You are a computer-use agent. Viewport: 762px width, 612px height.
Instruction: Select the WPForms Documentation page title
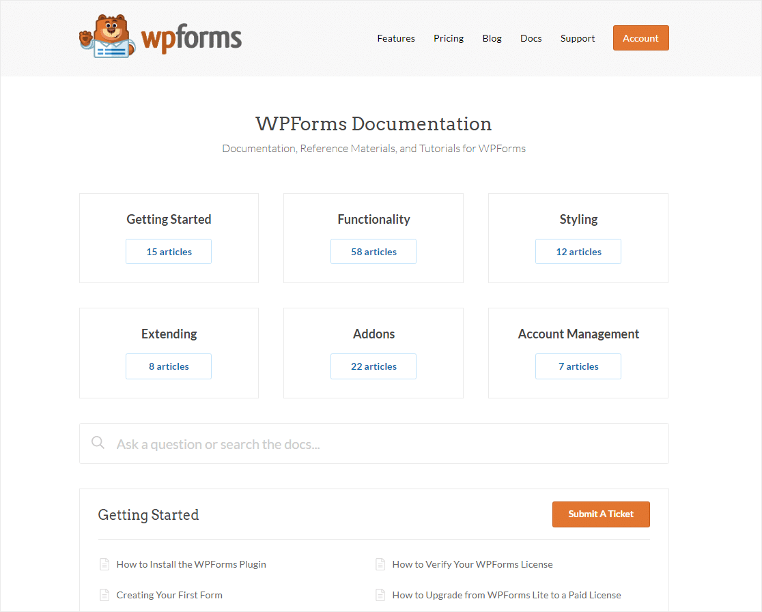pyautogui.click(x=373, y=124)
